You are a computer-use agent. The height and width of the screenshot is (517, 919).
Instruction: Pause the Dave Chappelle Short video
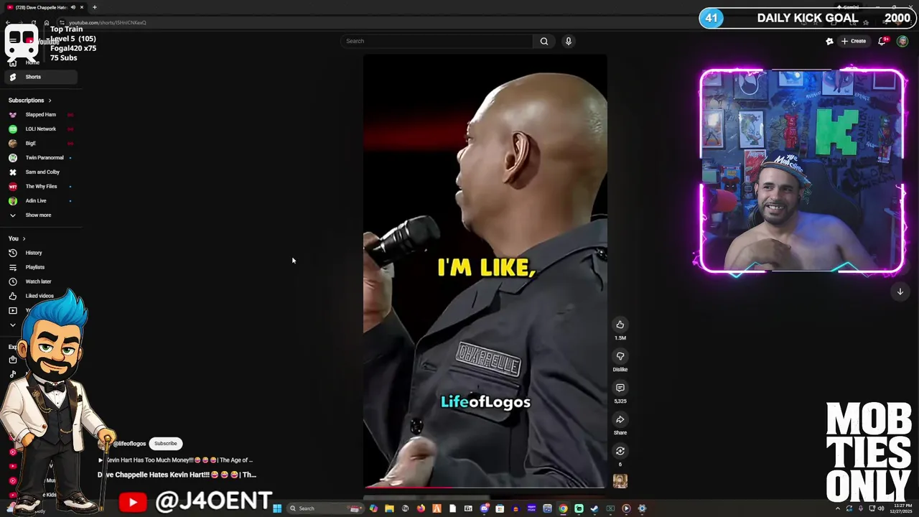[x=485, y=271]
